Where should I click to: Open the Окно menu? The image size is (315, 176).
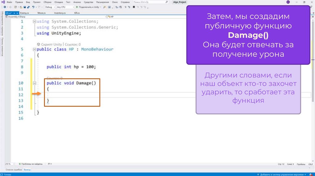(115, 2)
